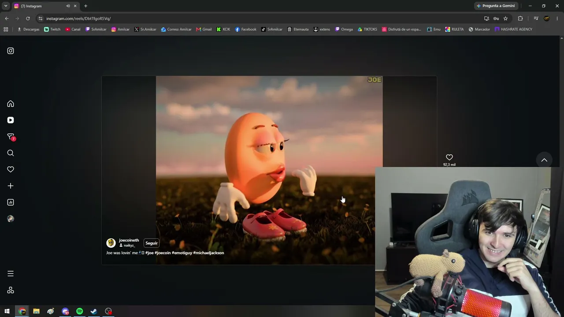564x317 pixels.
Task: Open the TIKTOKS bookmark
Action: click(367, 29)
